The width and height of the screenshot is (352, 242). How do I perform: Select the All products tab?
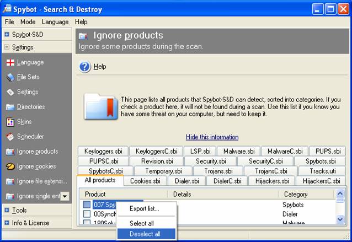point(100,180)
